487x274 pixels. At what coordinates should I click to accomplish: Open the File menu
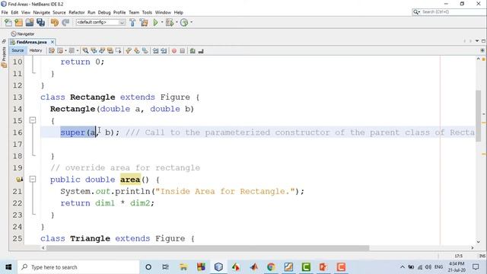tap(5, 12)
